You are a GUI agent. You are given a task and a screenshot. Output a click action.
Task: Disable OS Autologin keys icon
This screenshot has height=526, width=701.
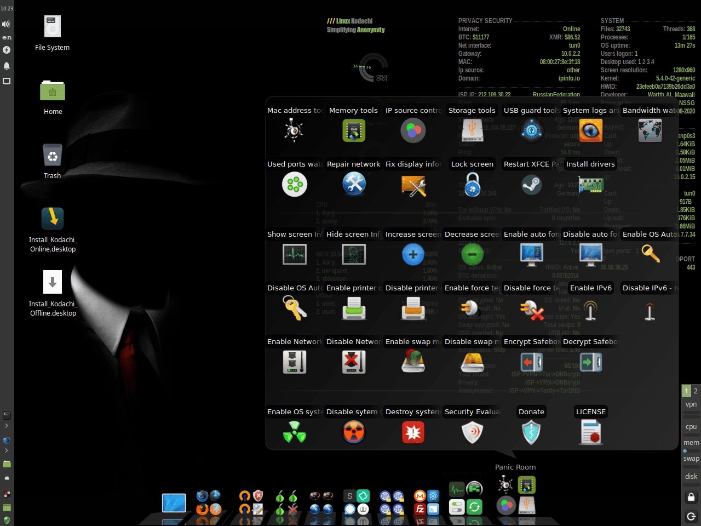coord(294,308)
